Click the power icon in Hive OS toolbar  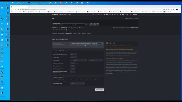(93, 14)
